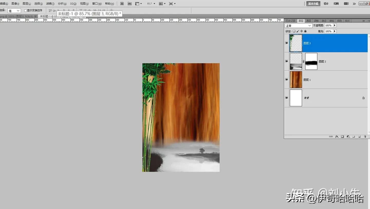Click lock all padlock icon
Viewport: 370px width, 209px height.
coord(305,31)
